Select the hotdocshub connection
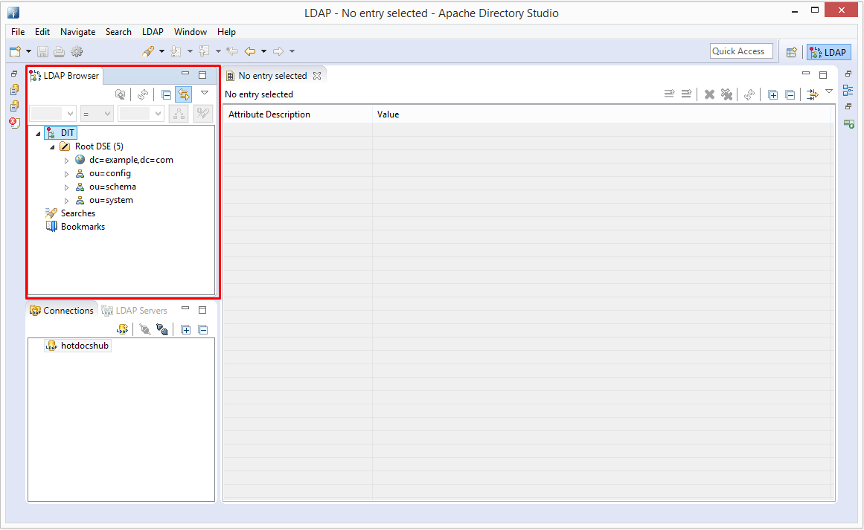Viewport: 864px width, 530px height. click(84, 346)
